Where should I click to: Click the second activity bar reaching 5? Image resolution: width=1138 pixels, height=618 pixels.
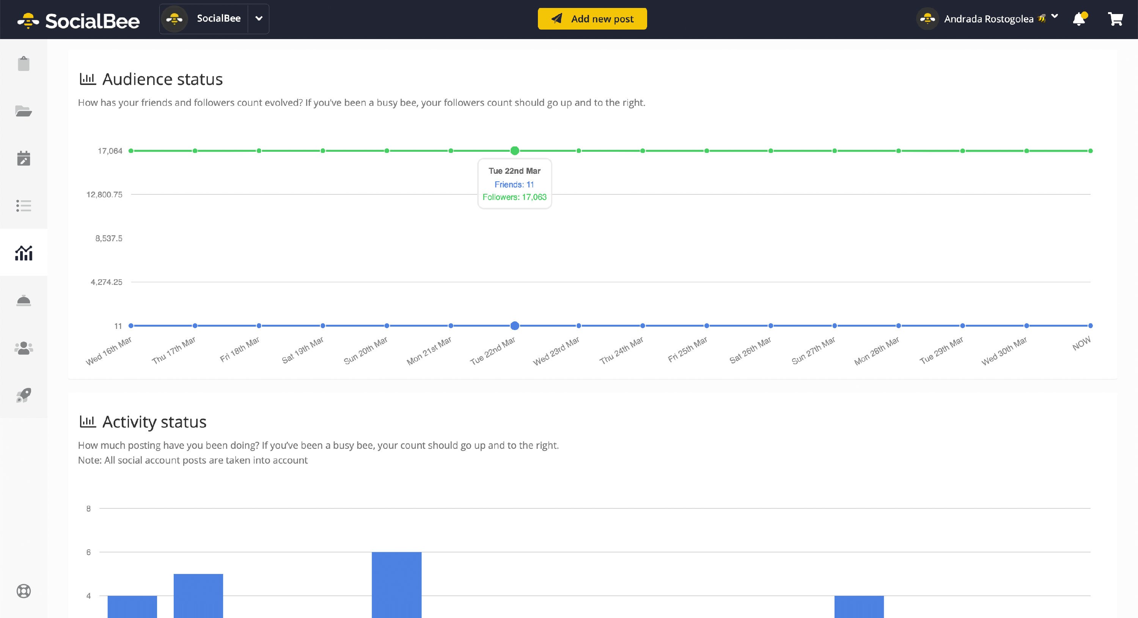(198, 596)
